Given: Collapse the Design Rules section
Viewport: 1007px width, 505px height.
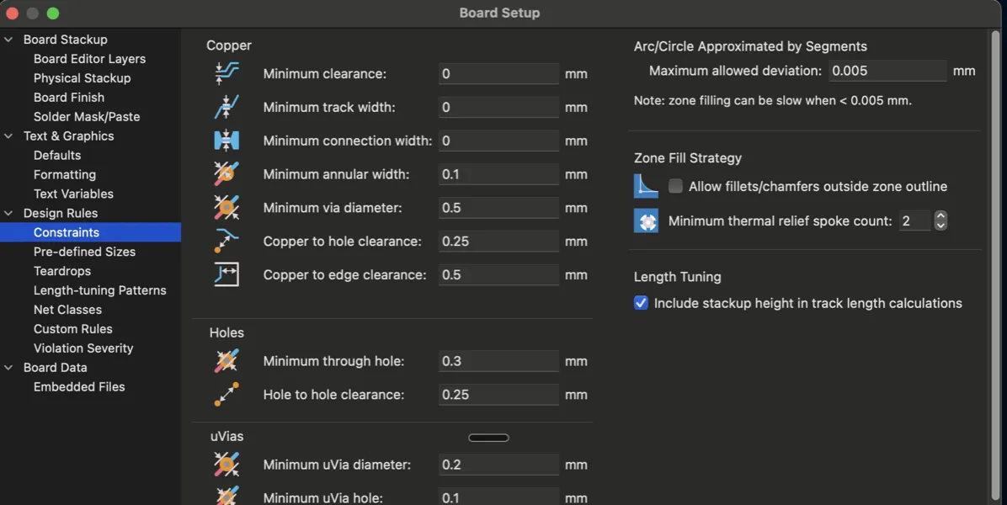Looking at the screenshot, I should click(x=8, y=213).
